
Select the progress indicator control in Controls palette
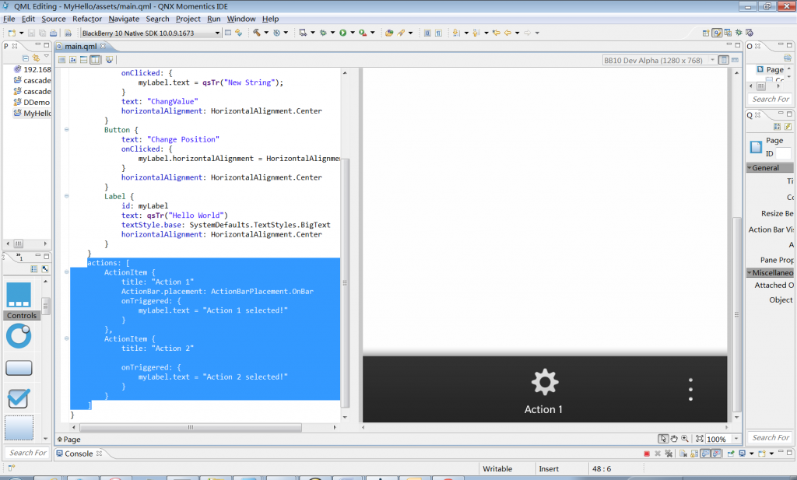(19, 336)
